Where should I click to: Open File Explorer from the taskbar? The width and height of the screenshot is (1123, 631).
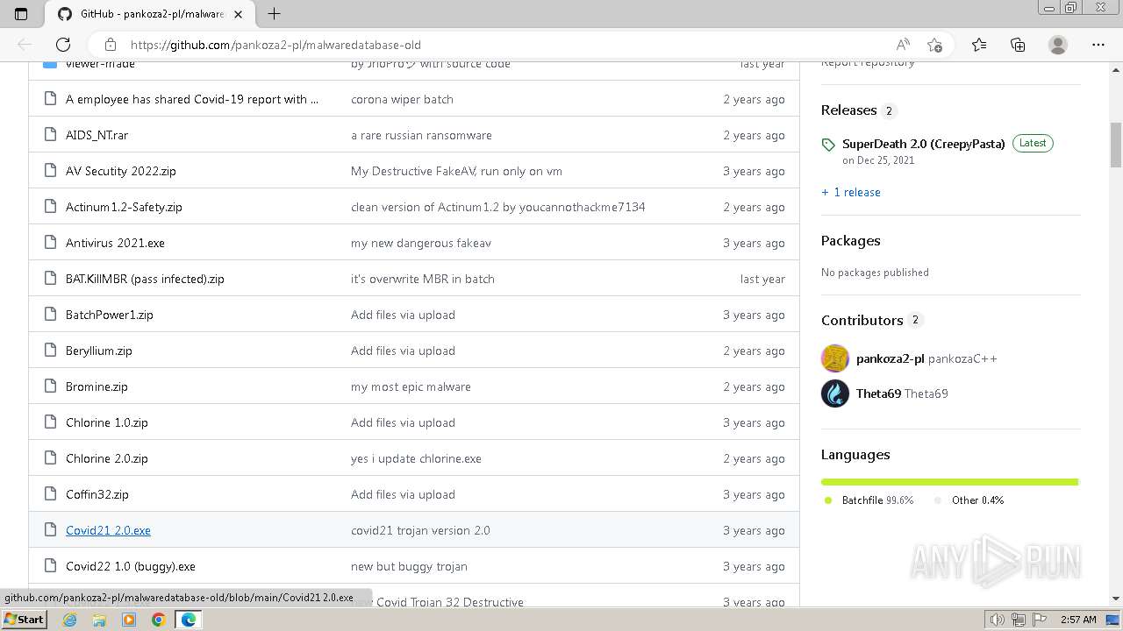click(99, 620)
